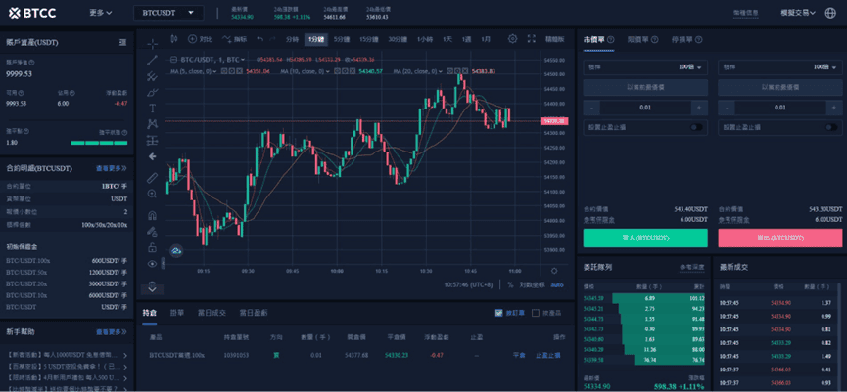Click 止盈止損 link in position row
Viewport: 847px width, 392px height.
[548, 355]
